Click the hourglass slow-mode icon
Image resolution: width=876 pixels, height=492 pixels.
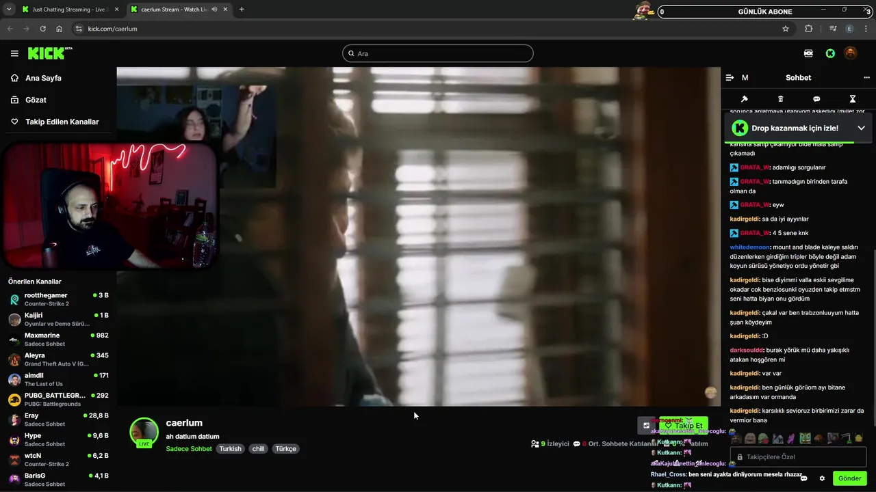[x=853, y=99]
